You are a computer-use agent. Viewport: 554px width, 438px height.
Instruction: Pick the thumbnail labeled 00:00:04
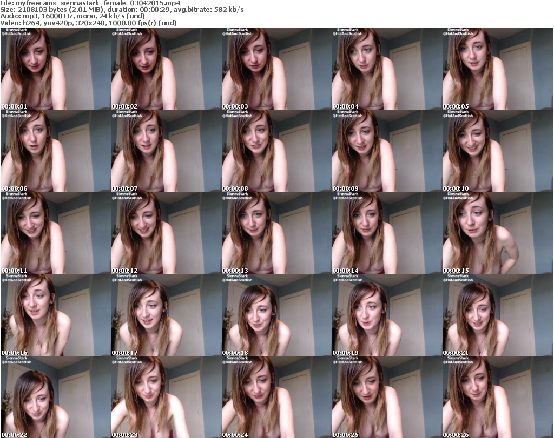[387, 69]
